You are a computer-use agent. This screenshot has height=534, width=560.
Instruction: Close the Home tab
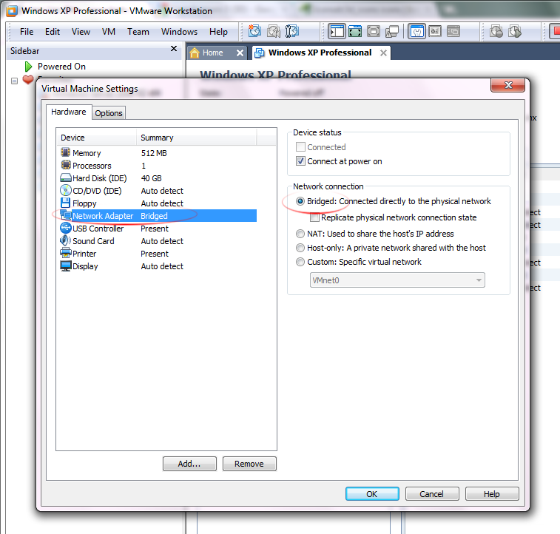pyautogui.click(x=240, y=53)
